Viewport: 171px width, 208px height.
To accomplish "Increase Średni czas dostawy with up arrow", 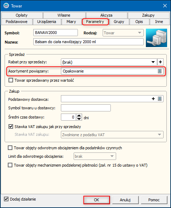I will [x=79, y=115].
